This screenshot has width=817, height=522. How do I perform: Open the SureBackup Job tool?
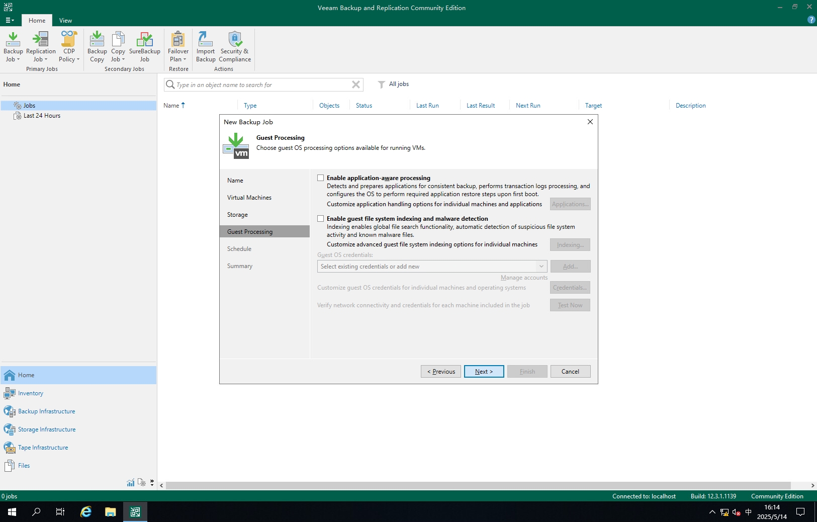pos(144,40)
